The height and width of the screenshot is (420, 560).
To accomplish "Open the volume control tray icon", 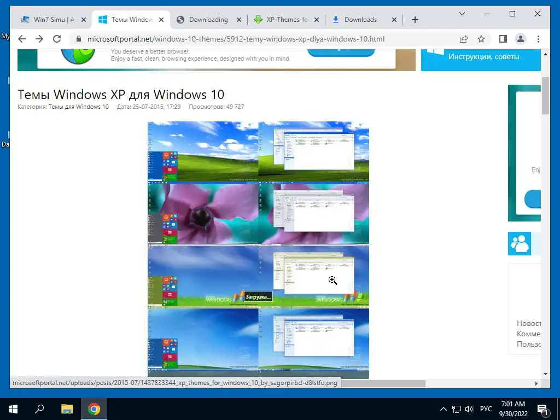I will click(x=469, y=409).
